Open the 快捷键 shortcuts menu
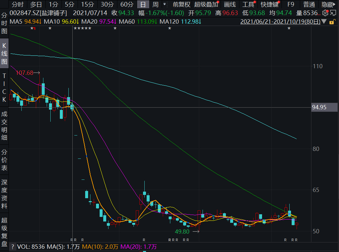Image resolution: width=339 pixels, height=252 pixels. click(270, 5)
